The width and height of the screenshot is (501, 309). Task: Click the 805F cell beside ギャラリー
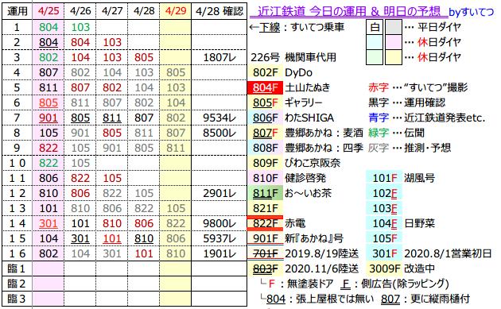265,102
